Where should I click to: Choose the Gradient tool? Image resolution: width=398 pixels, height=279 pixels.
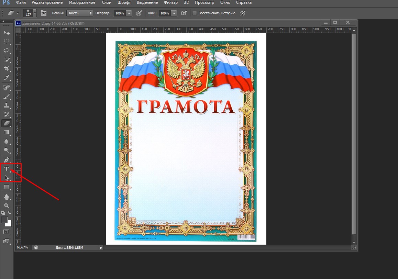point(7,132)
